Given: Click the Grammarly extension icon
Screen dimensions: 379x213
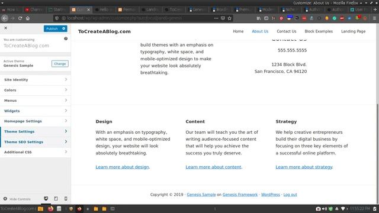Looking at the screenshot, I should coord(335,18).
